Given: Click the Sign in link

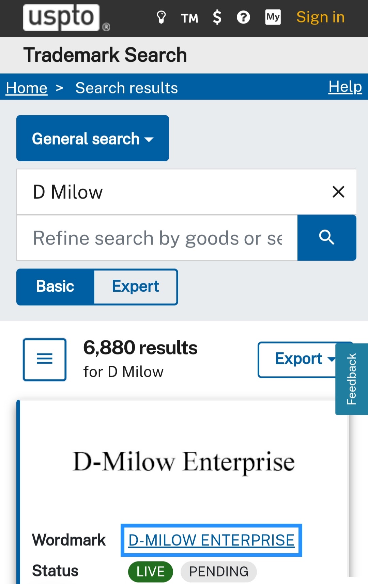Looking at the screenshot, I should click(x=320, y=17).
